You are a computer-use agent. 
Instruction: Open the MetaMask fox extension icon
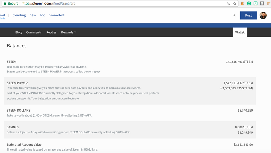tap(242, 4)
